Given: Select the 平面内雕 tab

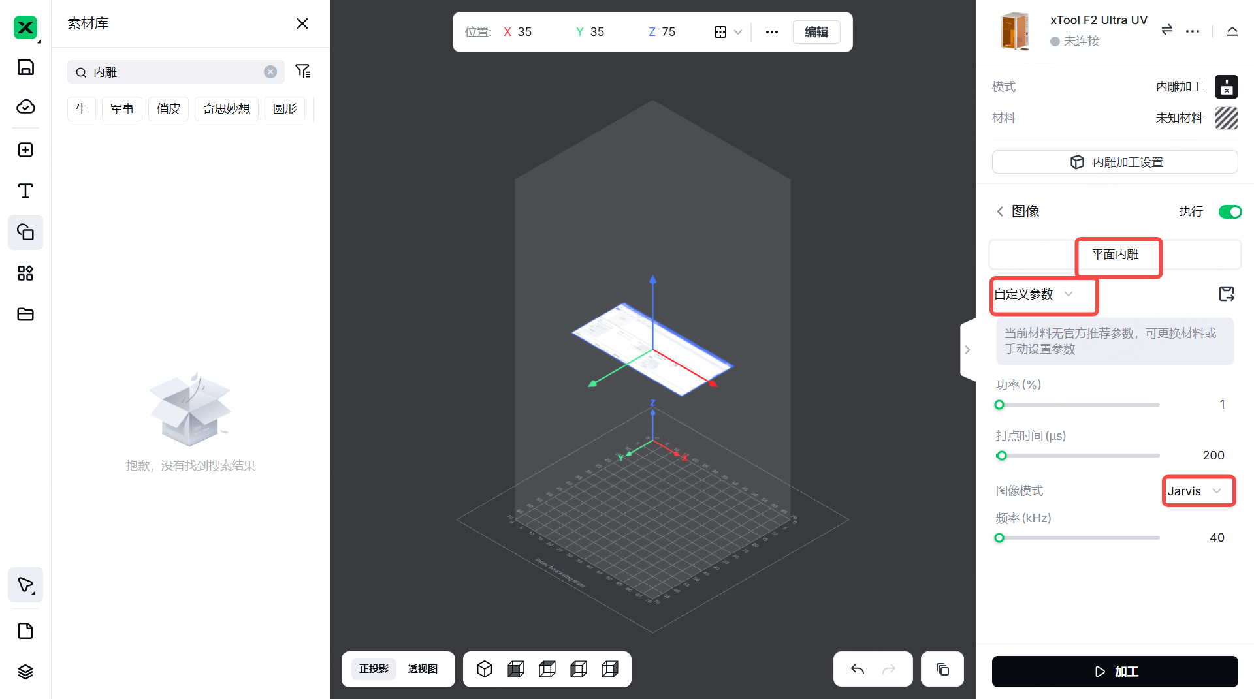Looking at the screenshot, I should 1115,255.
